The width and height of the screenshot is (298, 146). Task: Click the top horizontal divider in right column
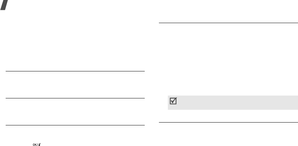point(228,23)
